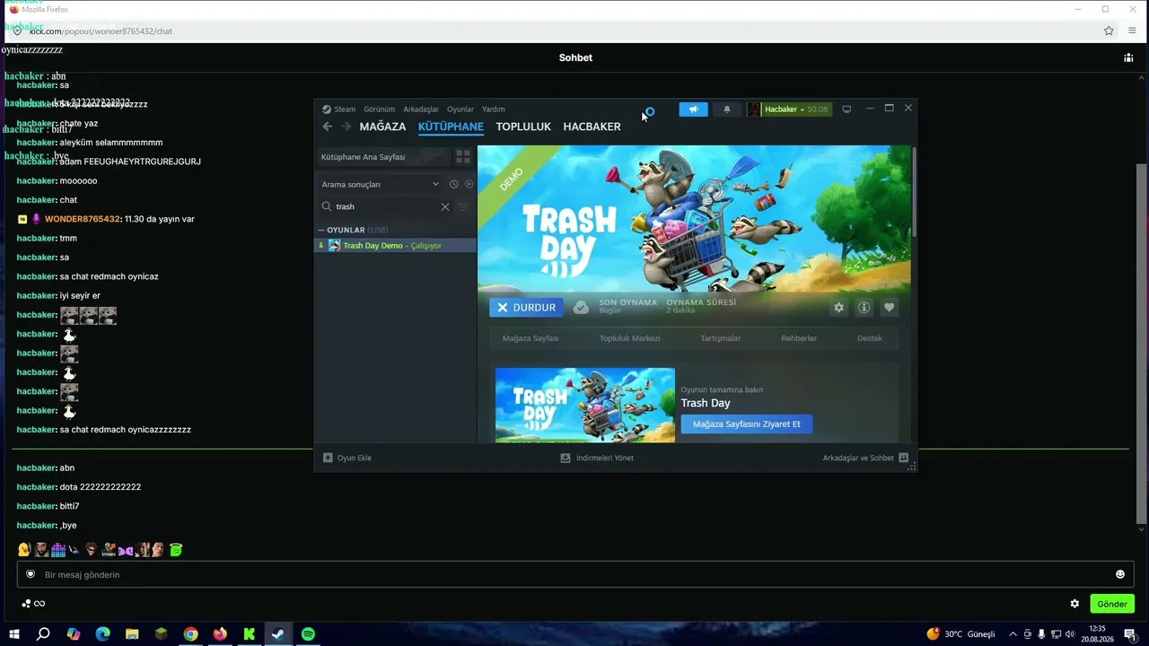Open the HACBAKER profile tab
This screenshot has height=646, width=1149.
[592, 127]
